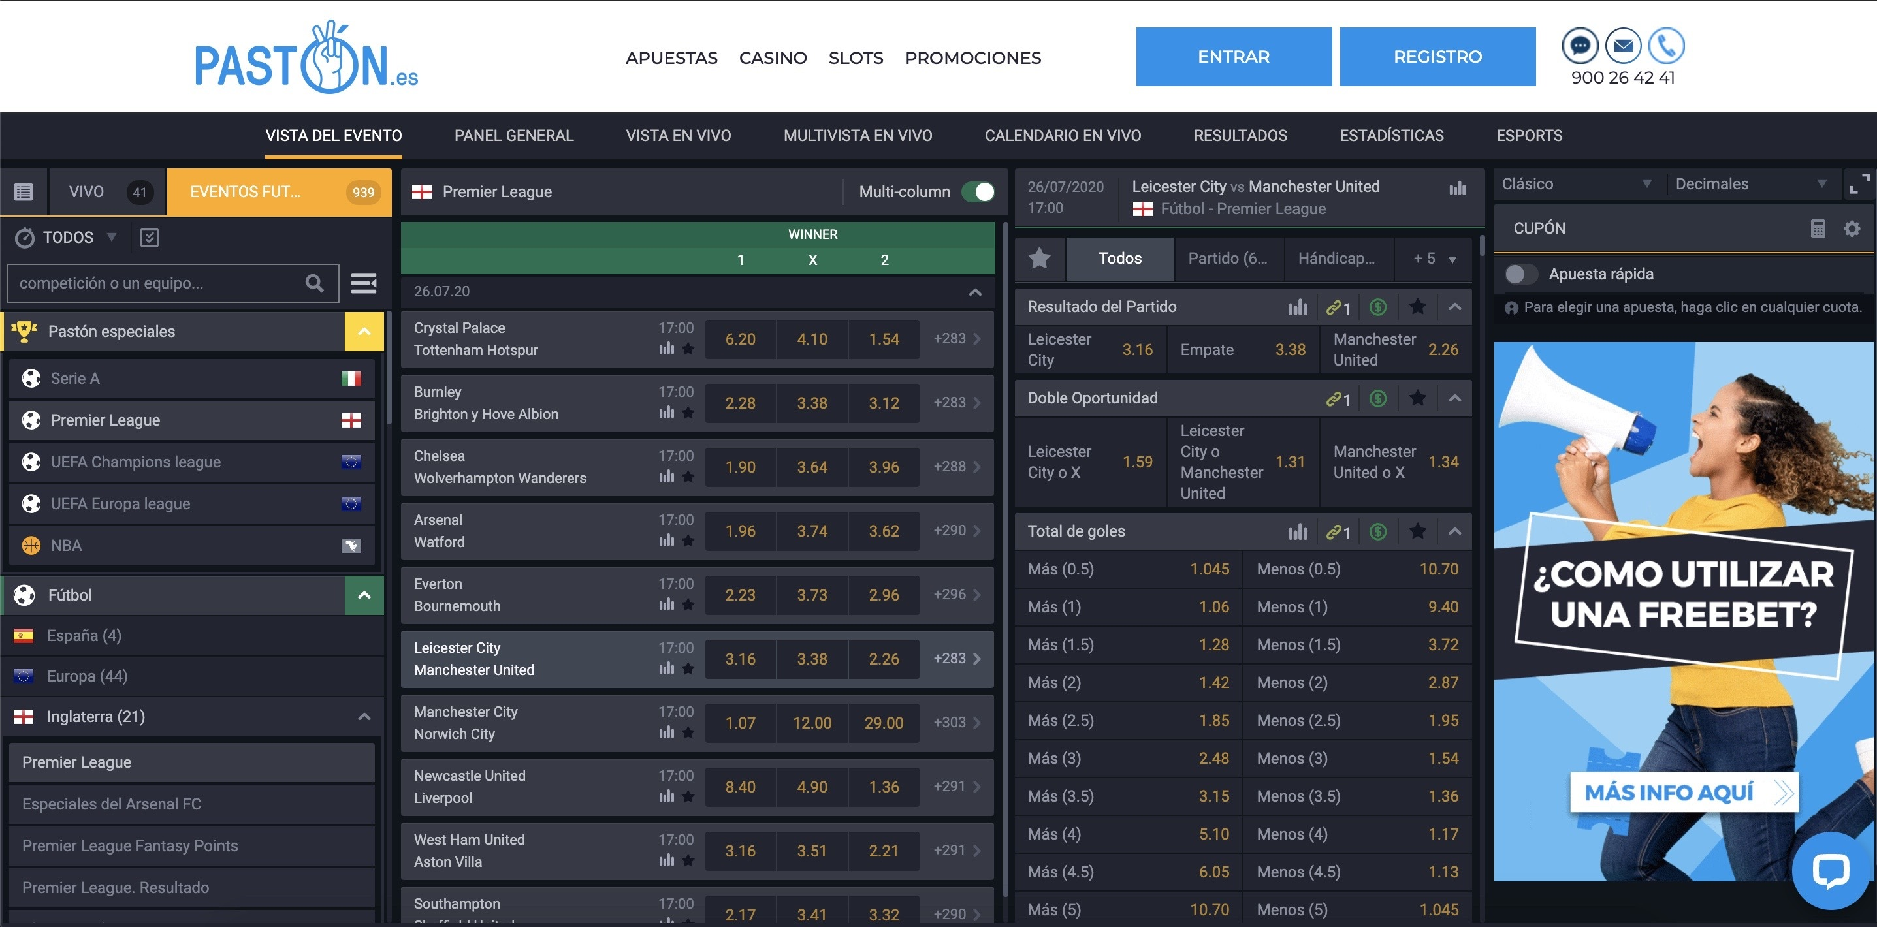Image resolution: width=1877 pixels, height=927 pixels.
Task: Select the VIVO events tab
Action: click(108, 192)
